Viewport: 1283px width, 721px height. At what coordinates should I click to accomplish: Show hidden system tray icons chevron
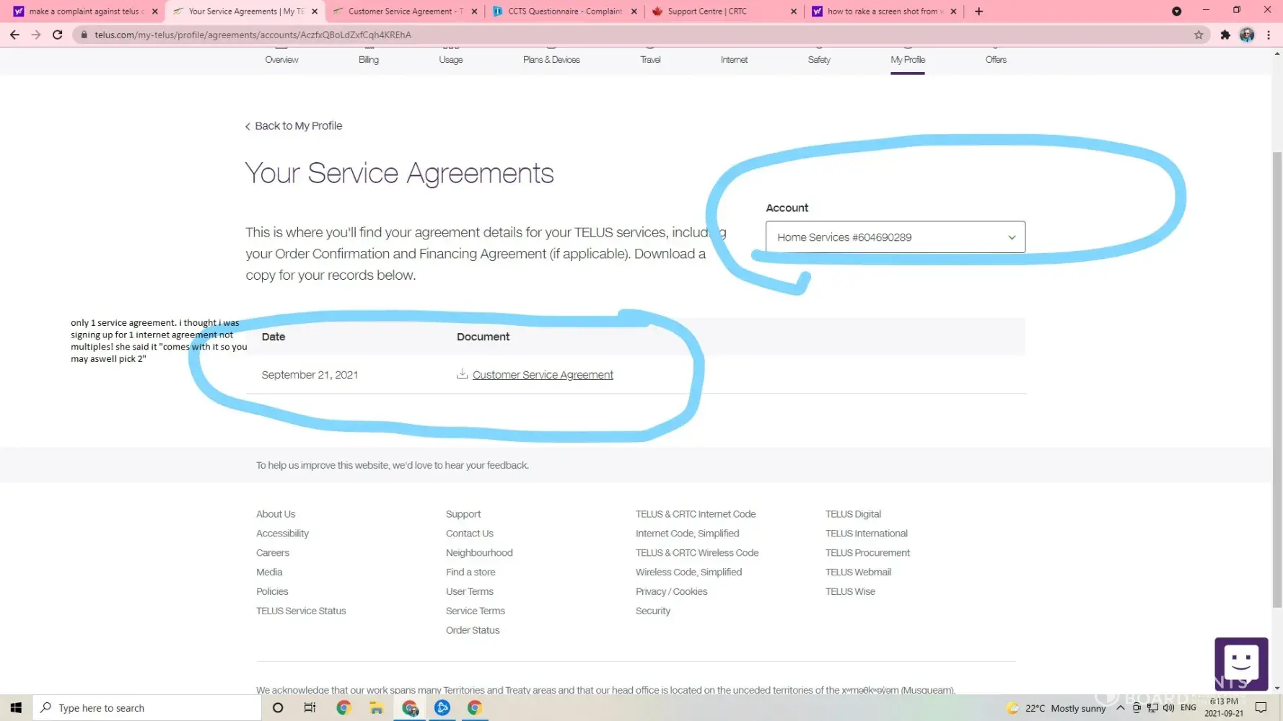coord(1120,708)
